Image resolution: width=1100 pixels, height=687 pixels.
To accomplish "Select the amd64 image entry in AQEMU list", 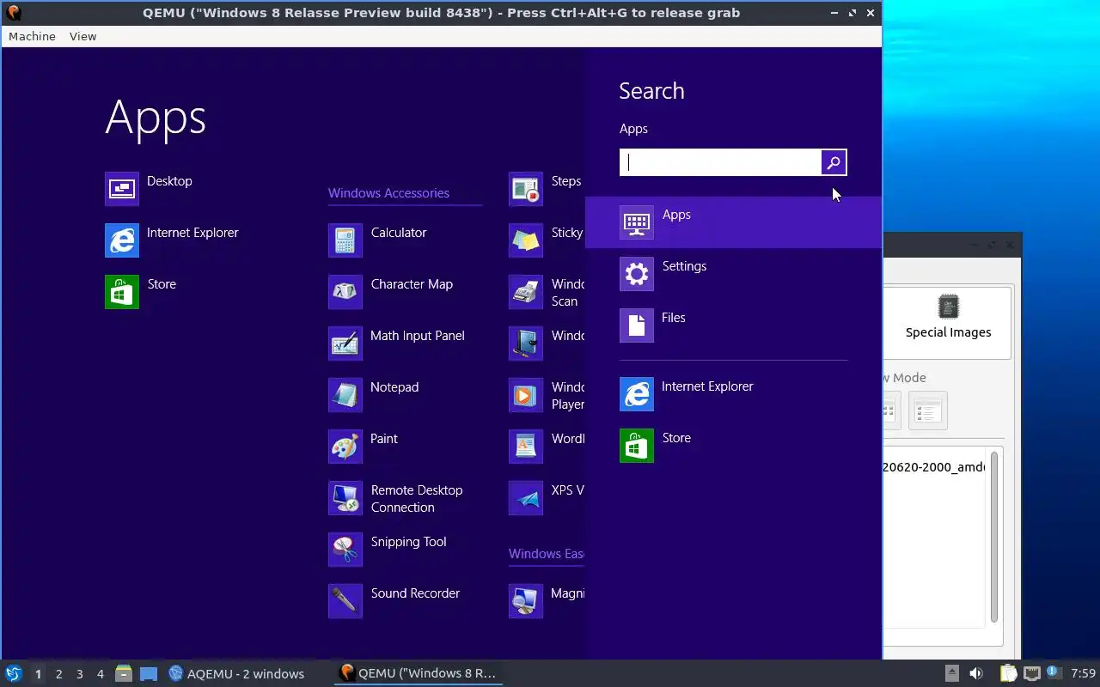I will [934, 467].
